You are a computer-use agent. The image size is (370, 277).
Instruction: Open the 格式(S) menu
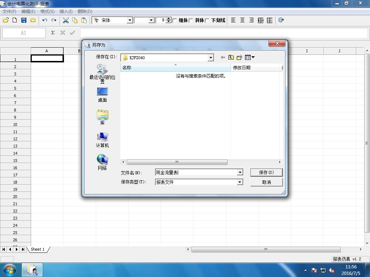47,11
